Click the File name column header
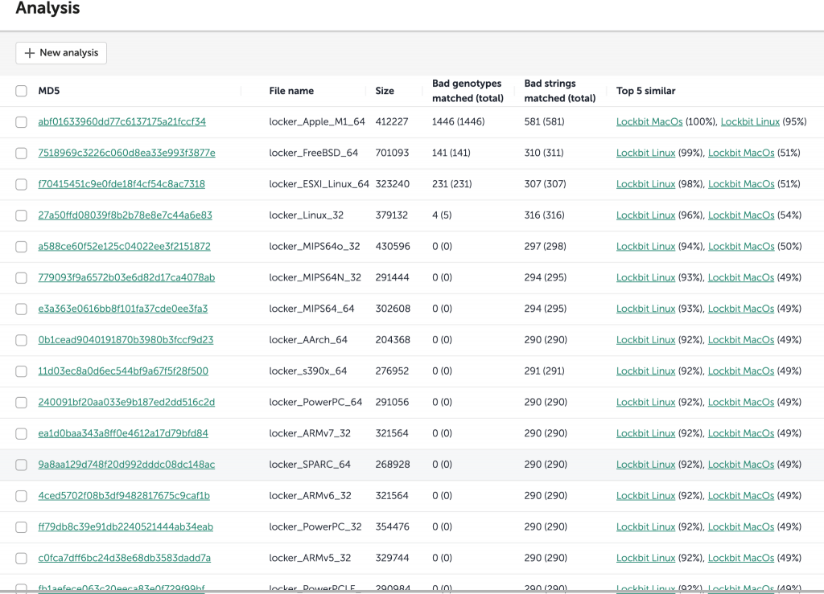Image resolution: width=824 pixels, height=594 pixels. click(x=291, y=91)
